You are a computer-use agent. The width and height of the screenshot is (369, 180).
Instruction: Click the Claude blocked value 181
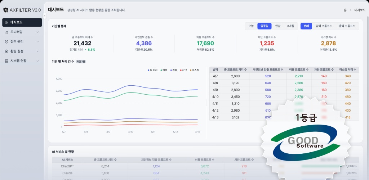click(244, 173)
